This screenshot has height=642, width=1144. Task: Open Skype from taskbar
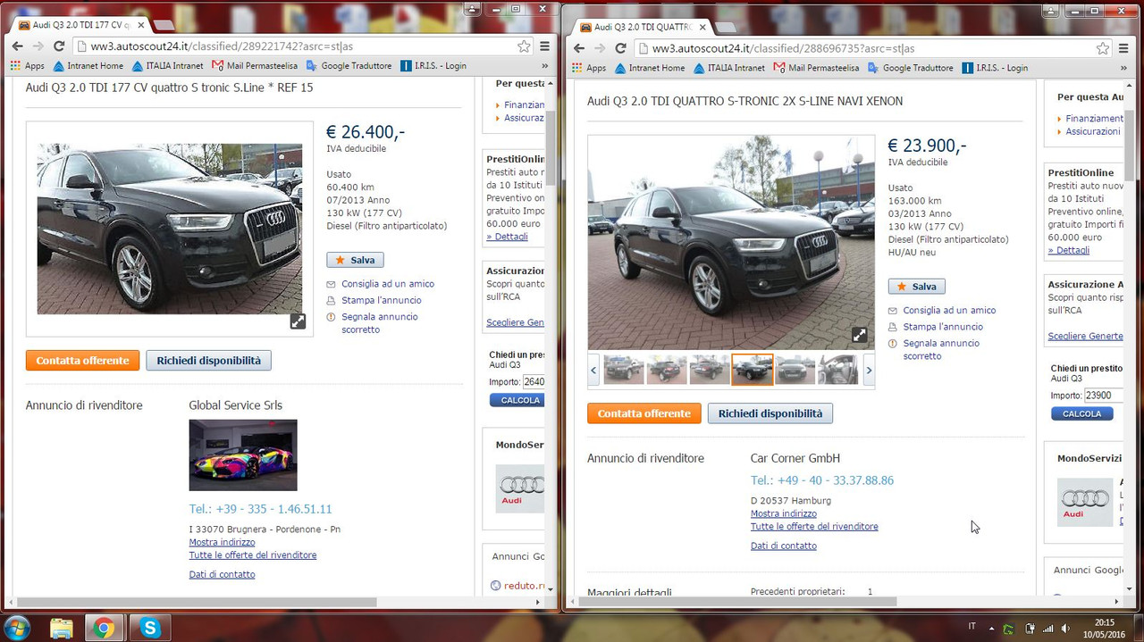tap(149, 628)
